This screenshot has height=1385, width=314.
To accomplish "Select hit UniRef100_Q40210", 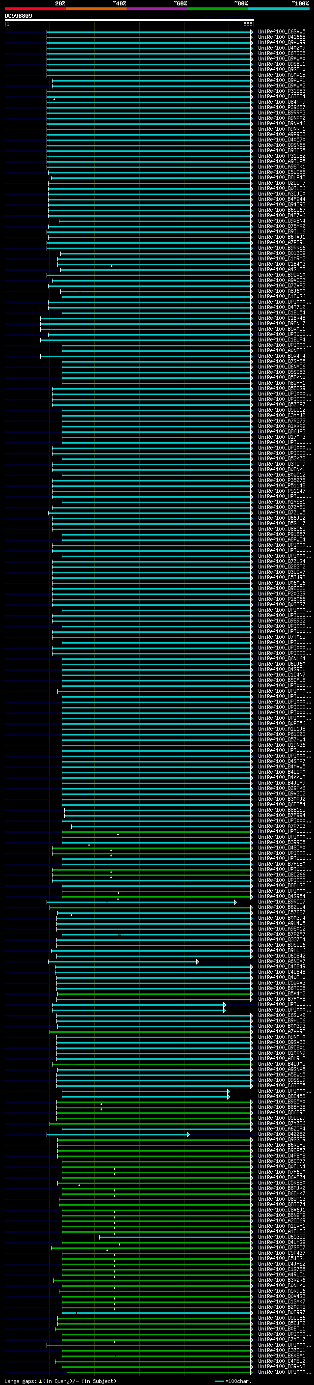I will coord(282,977).
